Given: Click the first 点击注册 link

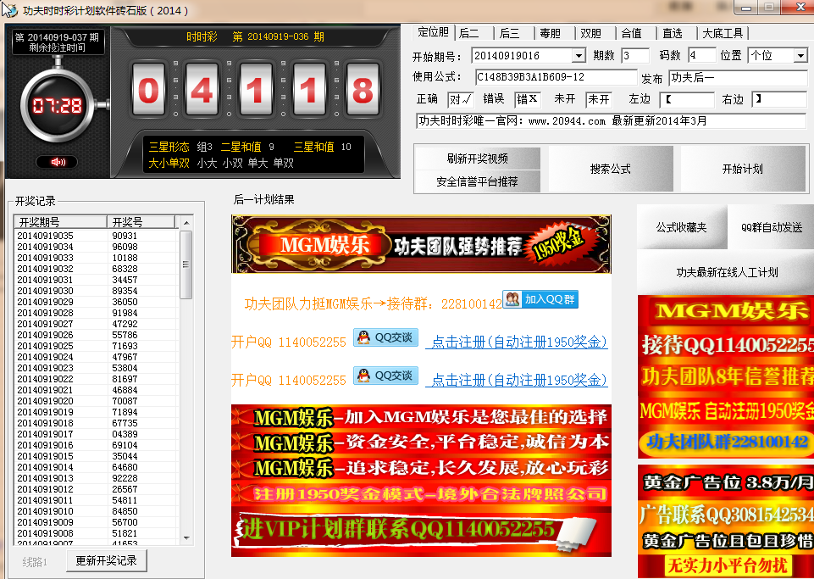Looking at the screenshot, I should click(x=517, y=342).
